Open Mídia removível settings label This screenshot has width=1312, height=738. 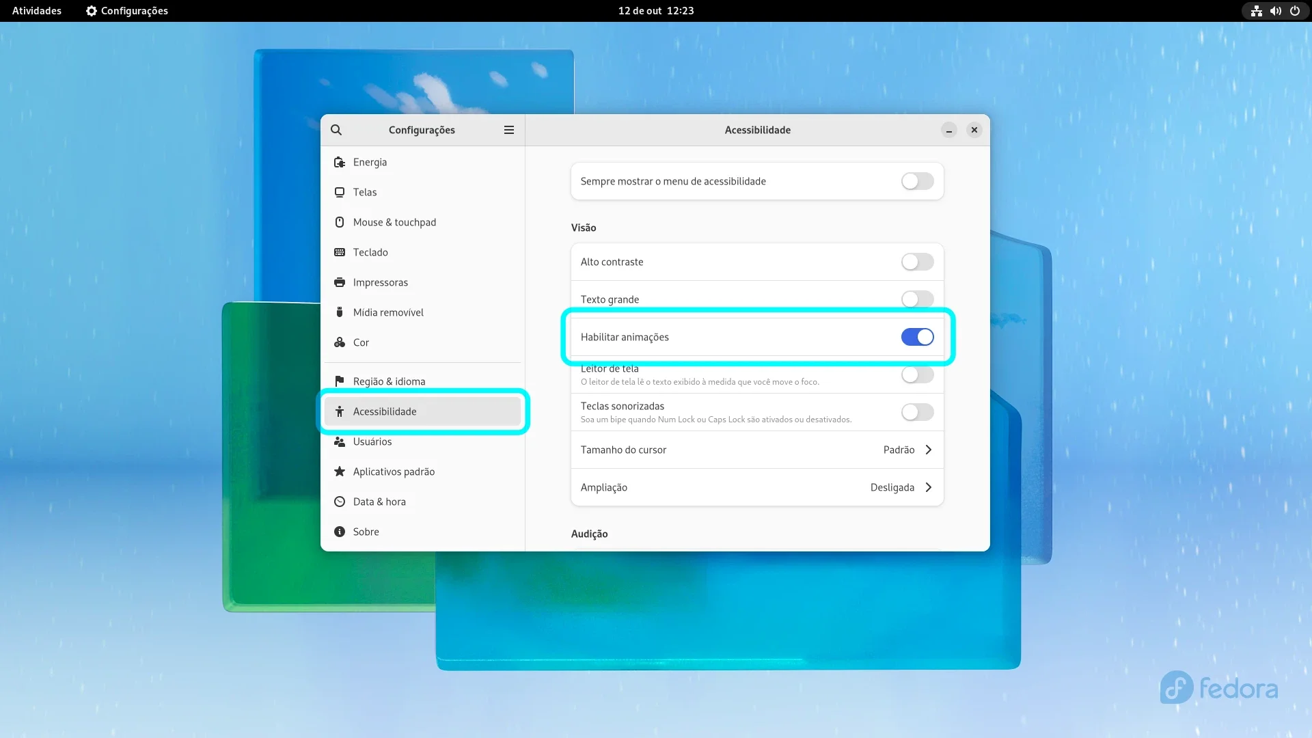tap(388, 312)
